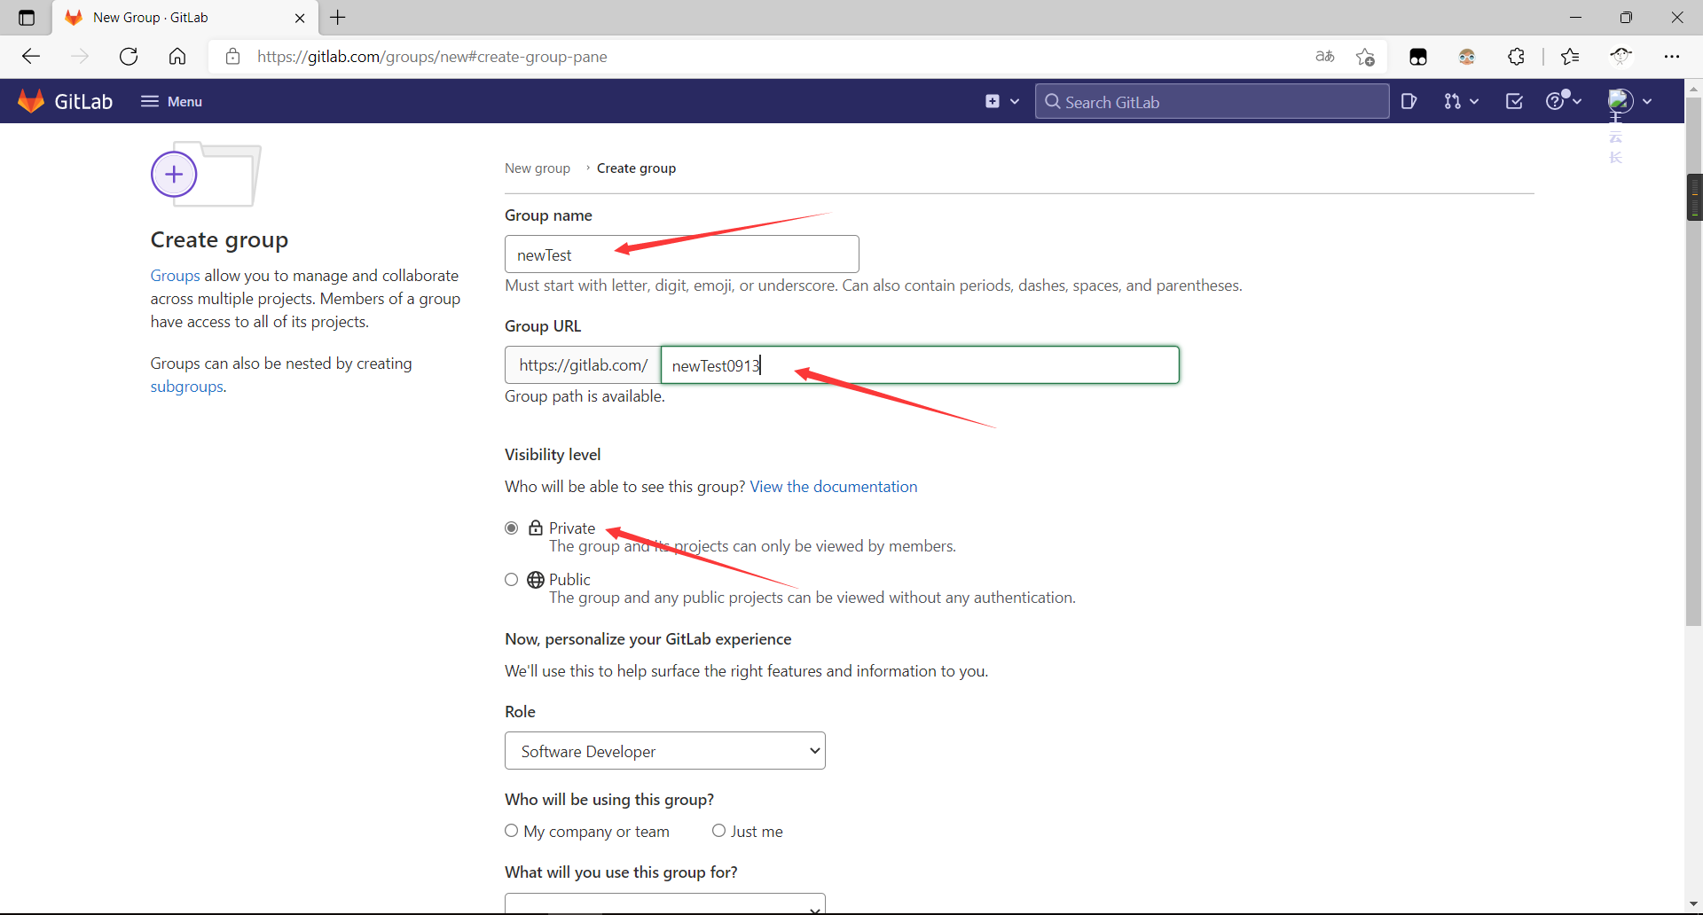Open the browser profile icon
1703x915 pixels.
(1621, 57)
